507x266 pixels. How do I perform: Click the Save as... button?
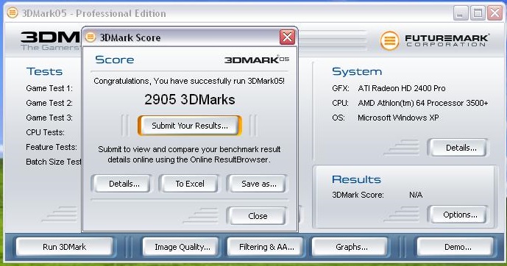click(259, 184)
